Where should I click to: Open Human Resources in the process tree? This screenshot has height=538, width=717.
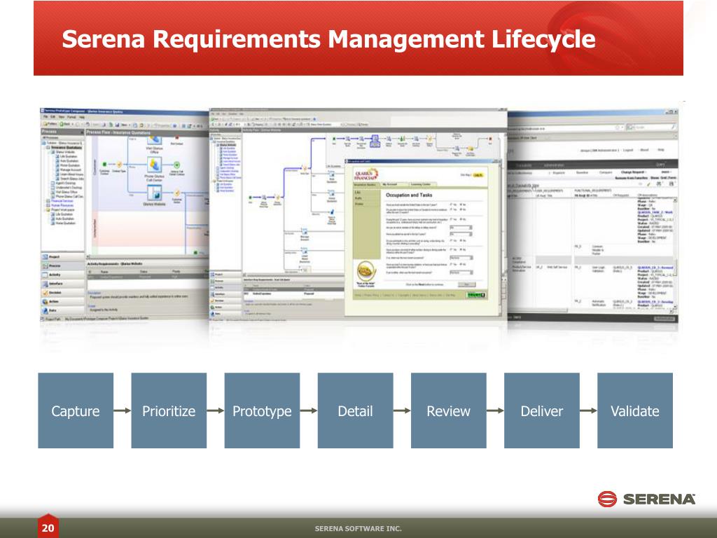click(62, 205)
